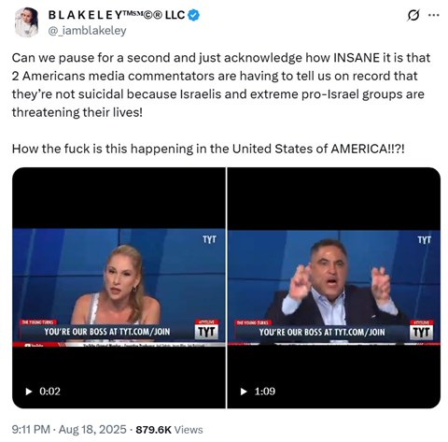Viewport: 448px width, 442px height.
Task: Open the BLAKELEY LLC display name
Action: [117, 15]
